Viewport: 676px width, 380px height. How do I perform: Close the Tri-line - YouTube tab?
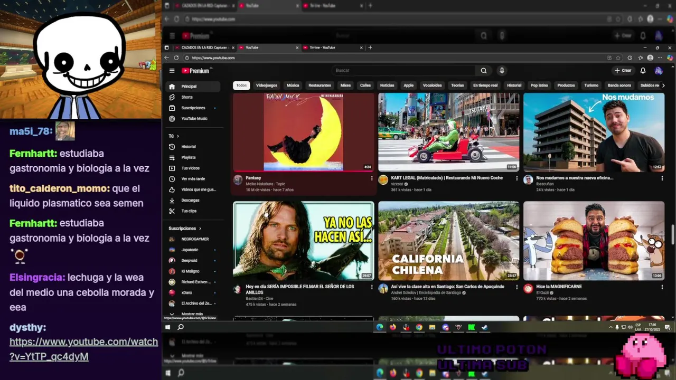361,47
